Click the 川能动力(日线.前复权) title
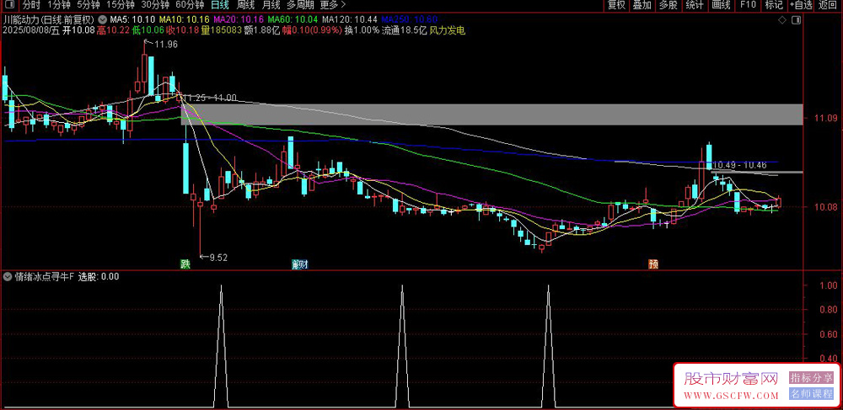Viewport: 843px width, 410px height. coord(48,20)
